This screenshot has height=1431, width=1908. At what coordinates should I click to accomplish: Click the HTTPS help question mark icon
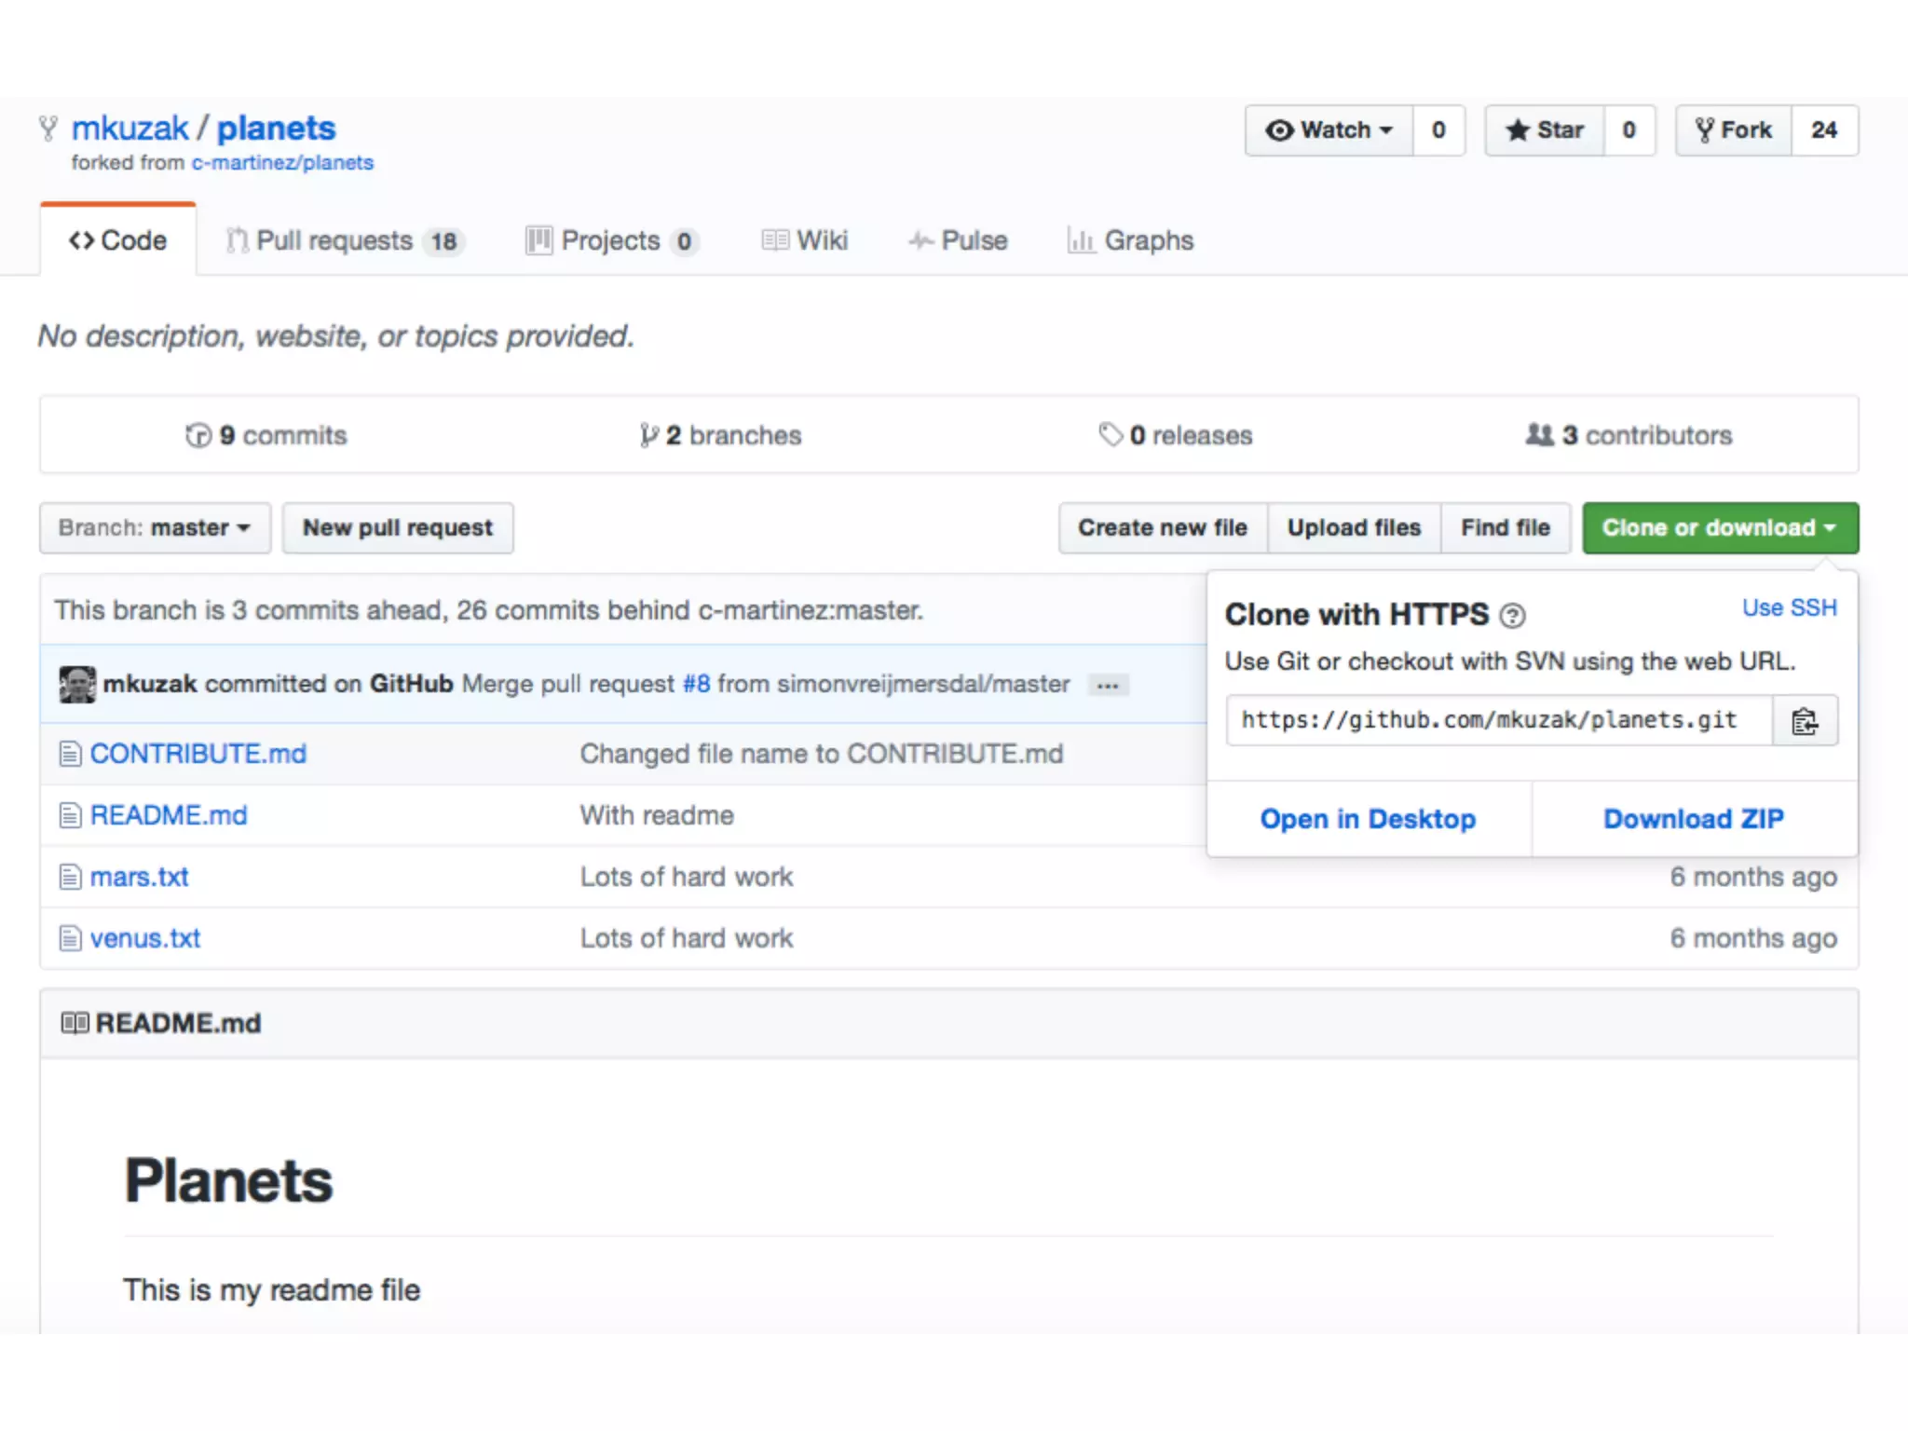click(x=1512, y=616)
